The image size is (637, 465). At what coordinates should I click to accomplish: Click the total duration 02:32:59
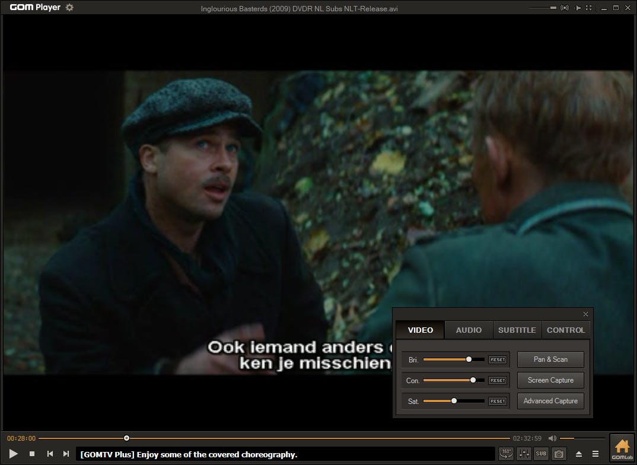coord(527,438)
